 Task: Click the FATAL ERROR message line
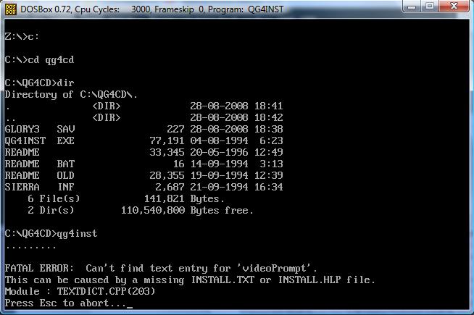[x=161, y=268]
